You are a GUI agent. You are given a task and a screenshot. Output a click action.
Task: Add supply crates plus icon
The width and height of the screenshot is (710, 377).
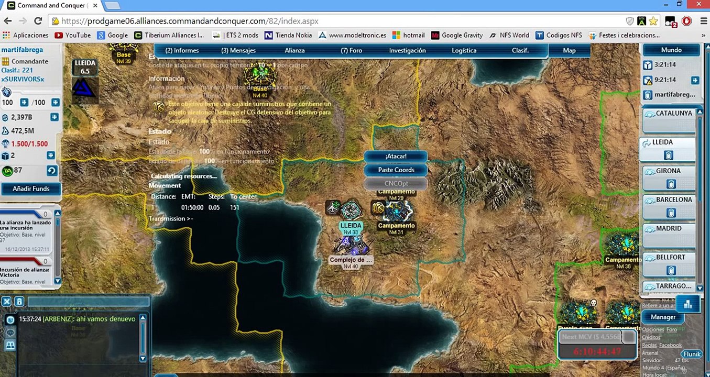[51, 156]
